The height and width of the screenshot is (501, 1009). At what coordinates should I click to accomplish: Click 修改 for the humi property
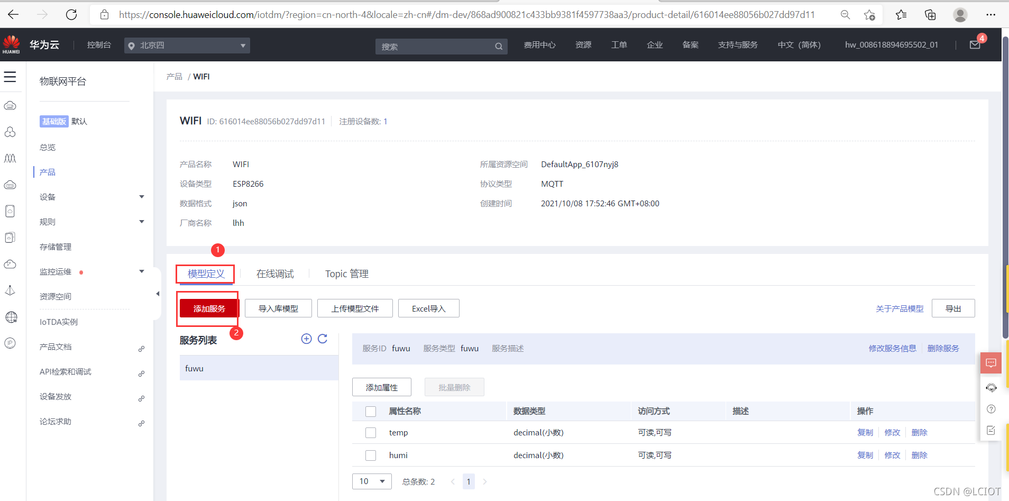coord(892,455)
